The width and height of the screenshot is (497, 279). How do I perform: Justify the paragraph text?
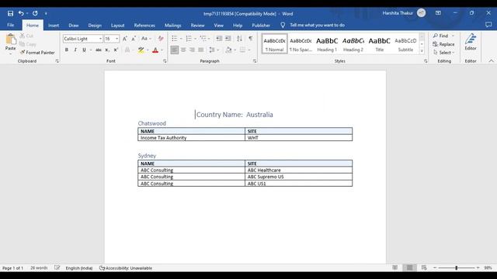tap(201, 50)
